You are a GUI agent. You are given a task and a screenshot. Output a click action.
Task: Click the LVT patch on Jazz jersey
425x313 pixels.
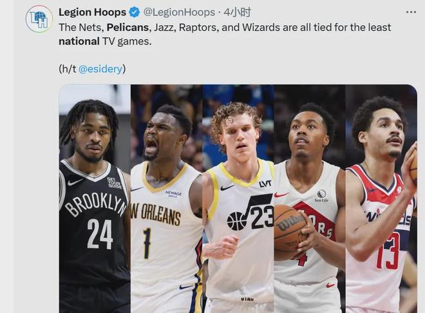coord(265,184)
